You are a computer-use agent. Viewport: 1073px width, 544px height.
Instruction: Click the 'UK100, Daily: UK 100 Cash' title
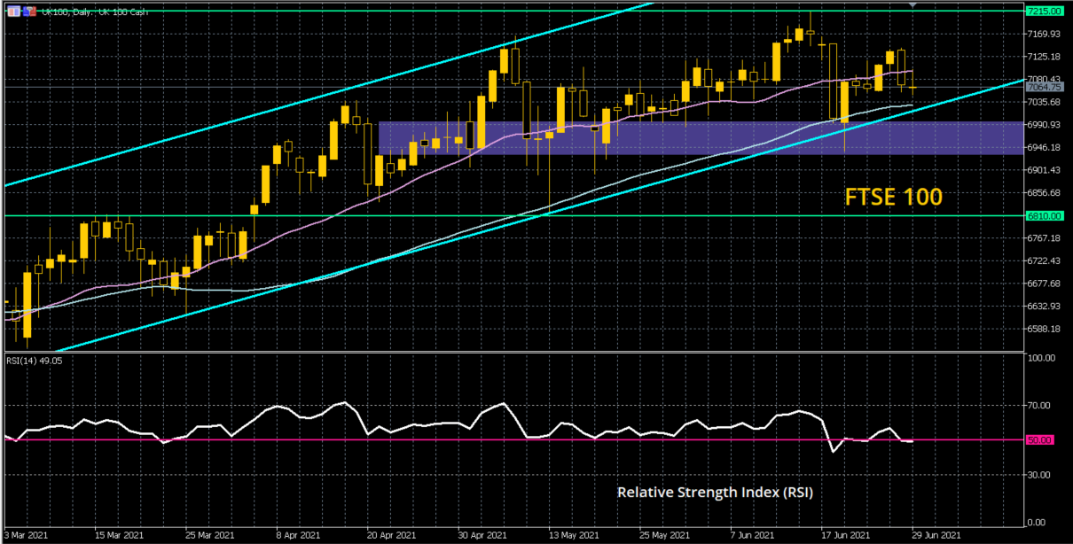(95, 12)
